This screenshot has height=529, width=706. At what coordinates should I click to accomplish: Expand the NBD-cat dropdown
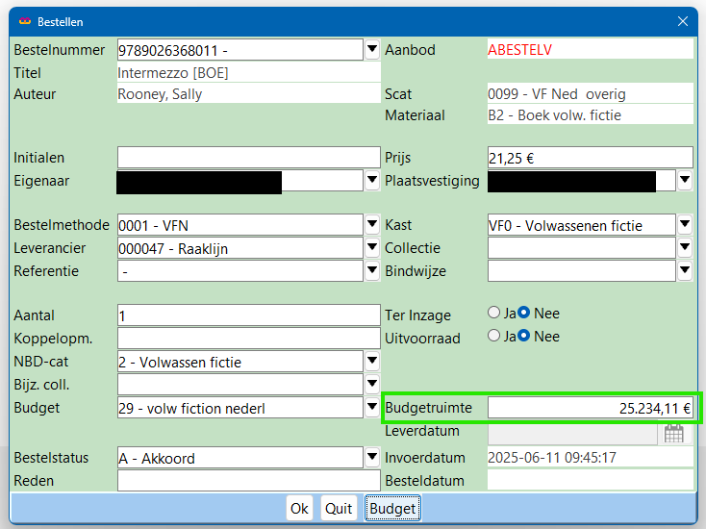pyautogui.click(x=372, y=362)
